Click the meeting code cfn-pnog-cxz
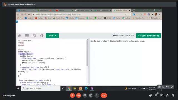This screenshot has width=178, height=100. (9, 96)
